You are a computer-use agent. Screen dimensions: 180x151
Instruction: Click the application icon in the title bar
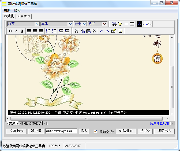tap(4, 4)
